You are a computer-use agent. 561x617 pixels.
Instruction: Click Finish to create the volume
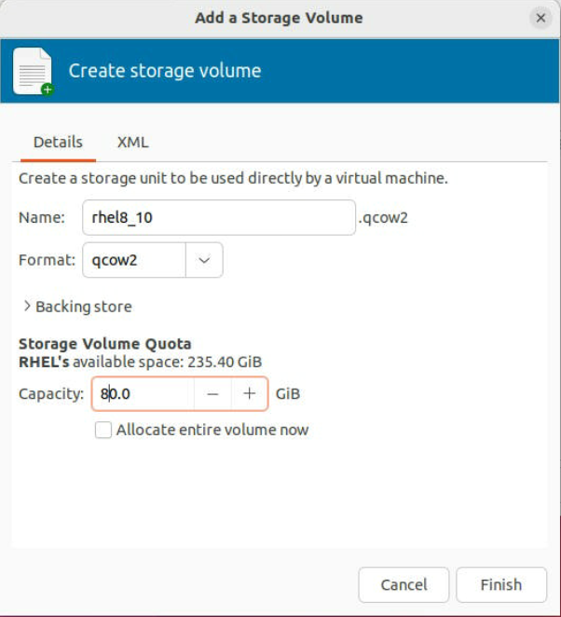click(500, 585)
